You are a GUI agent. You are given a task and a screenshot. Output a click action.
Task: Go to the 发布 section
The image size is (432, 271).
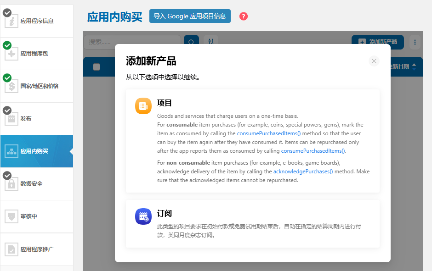[x=26, y=119]
